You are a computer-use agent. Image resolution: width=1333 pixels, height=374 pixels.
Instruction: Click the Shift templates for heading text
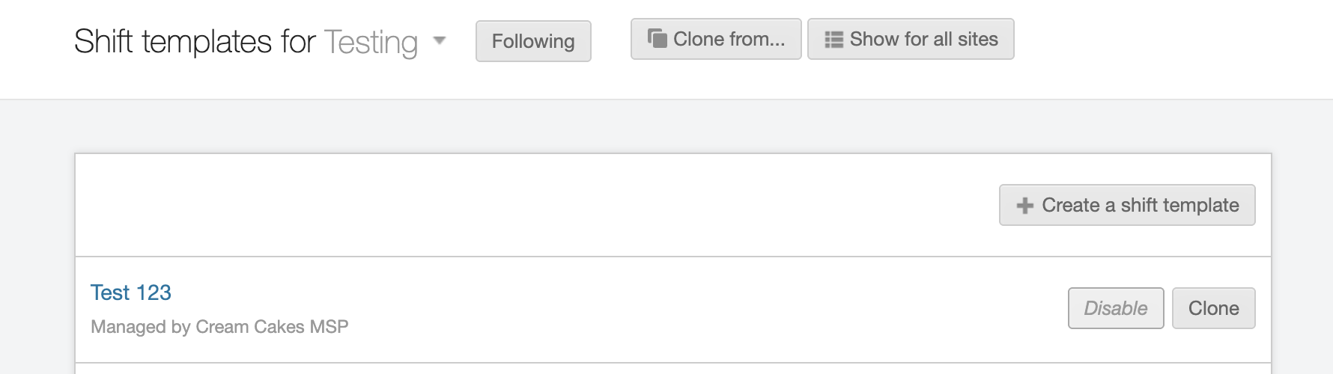click(x=195, y=42)
